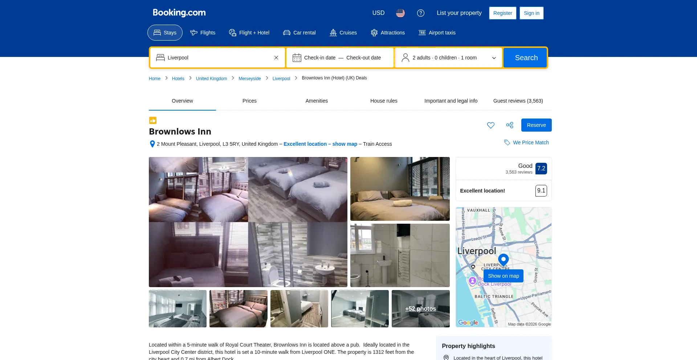Click List your property link
The height and width of the screenshot is (360, 697).
coord(459,13)
